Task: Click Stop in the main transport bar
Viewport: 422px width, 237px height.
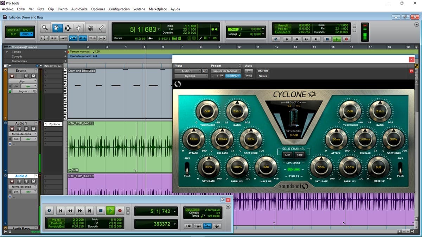Action: (x=327, y=39)
